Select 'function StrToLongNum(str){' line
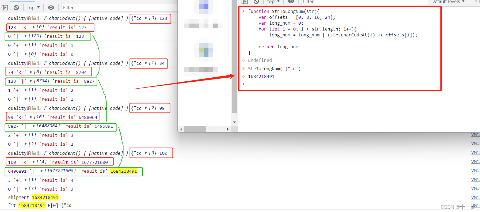This screenshot has width=480, height=212. point(284,11)
